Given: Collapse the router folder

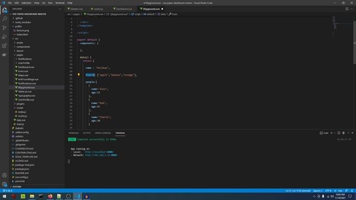Looking at the screenshot, I should point(37,108).
